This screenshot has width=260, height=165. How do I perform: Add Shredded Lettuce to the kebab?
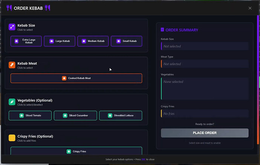click(x=121, y=115)
